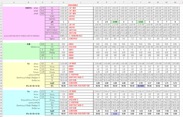
Task: Select column AG header
Action: [175, 2]
